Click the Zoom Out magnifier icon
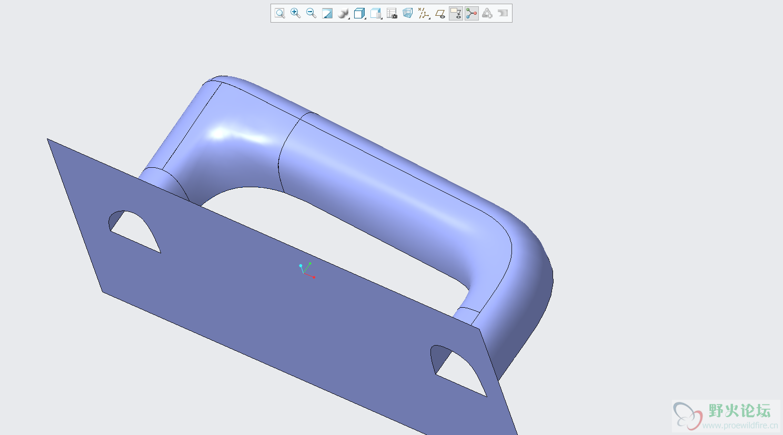 (312, 13)
